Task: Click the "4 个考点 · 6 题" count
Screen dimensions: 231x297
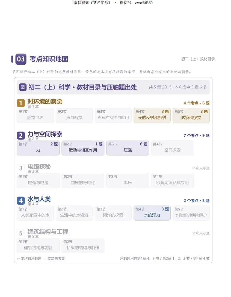Action: [x=197, y=103]
